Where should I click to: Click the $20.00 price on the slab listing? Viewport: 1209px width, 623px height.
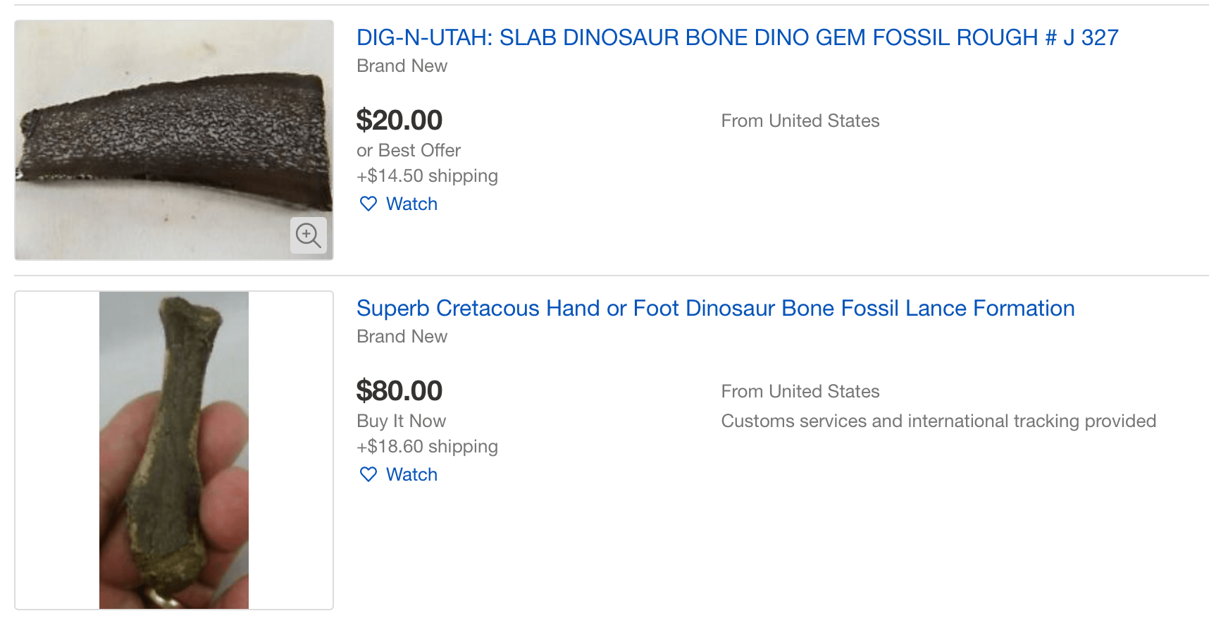pos(399,121)
